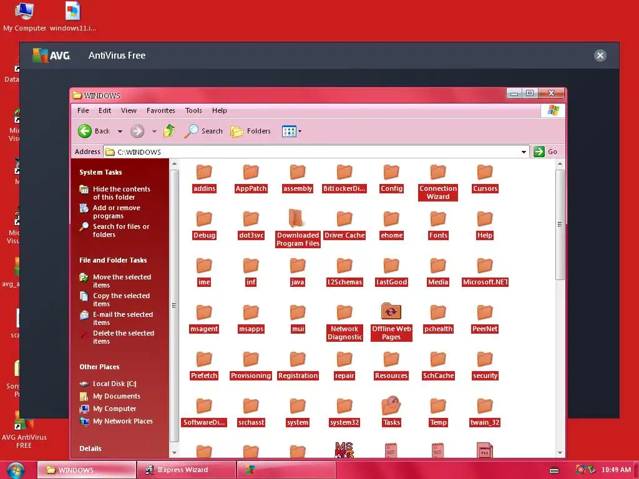Open the Favorites menu

click(160, 110)
